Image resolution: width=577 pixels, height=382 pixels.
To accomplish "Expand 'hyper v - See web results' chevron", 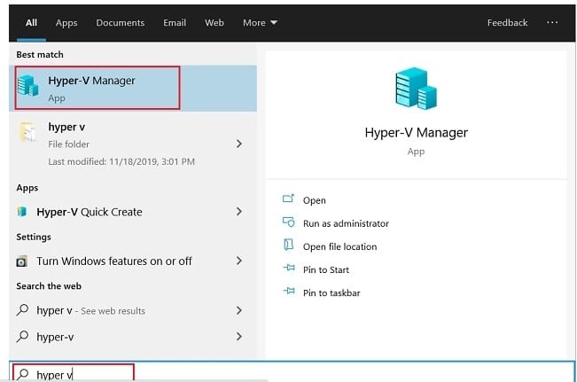I will [239, 310].
